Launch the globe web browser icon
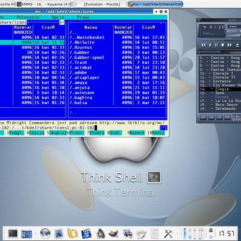This screenshot has height=241, width=241. (x=45, y=234)
